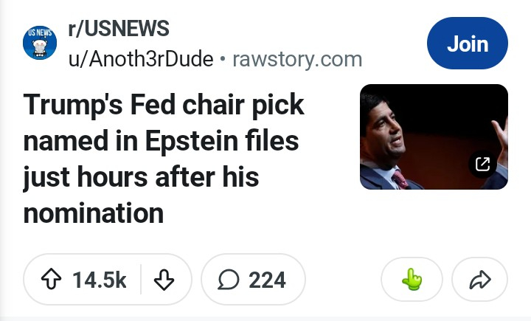View u/Anoth3rDude's profile
Viewport: 531px width, 321px height.
[x=140, y=59]
